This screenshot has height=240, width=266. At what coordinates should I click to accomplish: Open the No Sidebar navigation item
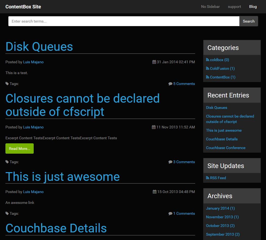pos(210,7)
